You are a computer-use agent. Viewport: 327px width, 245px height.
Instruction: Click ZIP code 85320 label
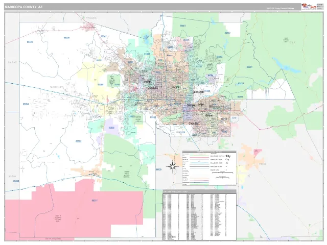point(30,42)
